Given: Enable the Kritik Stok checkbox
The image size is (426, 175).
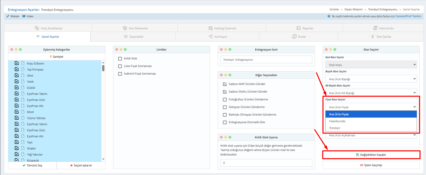Looking at the screenshot, I should [x=120, y=58].
